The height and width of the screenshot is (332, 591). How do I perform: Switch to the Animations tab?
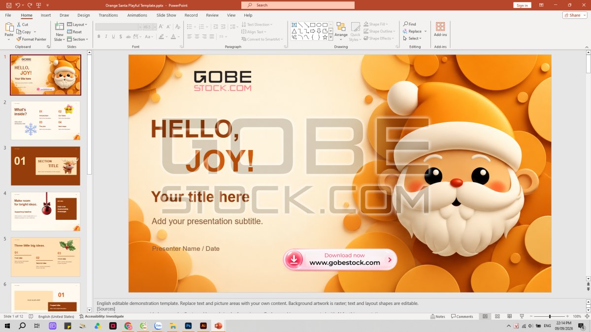[x=137, y=15]
